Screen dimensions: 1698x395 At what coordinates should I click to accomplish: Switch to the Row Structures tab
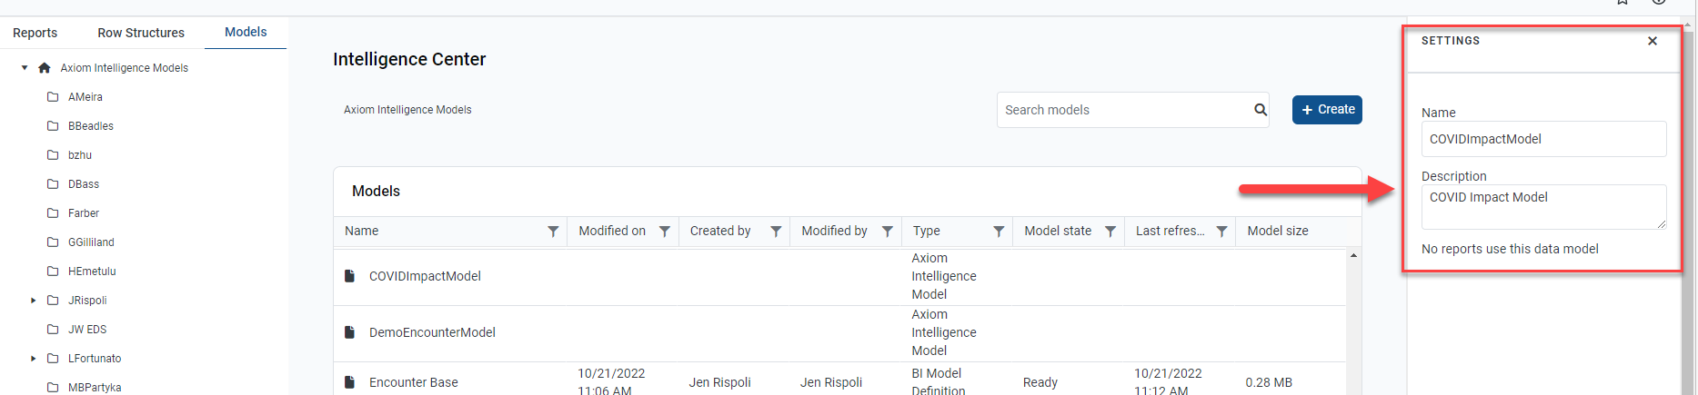(x=141, y=33)
